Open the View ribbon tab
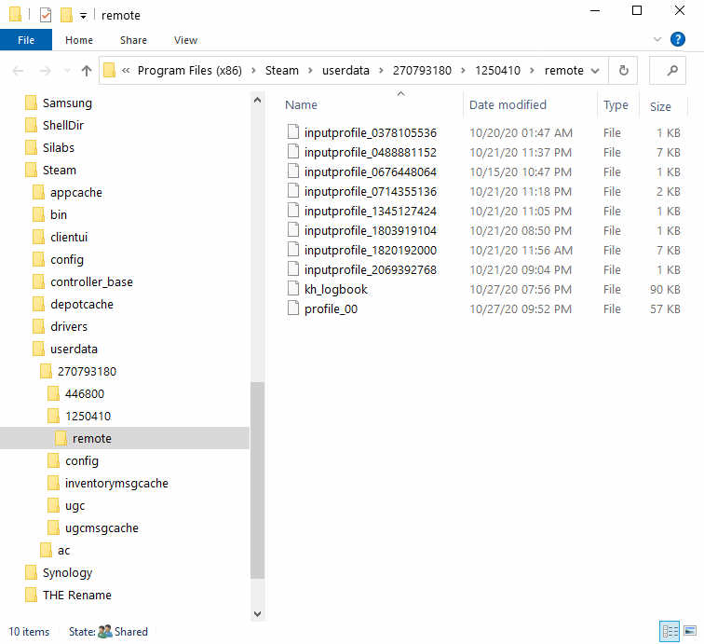The width and height of the screenshot is (704, 644). pyautogui.click(x=185, y=40)
